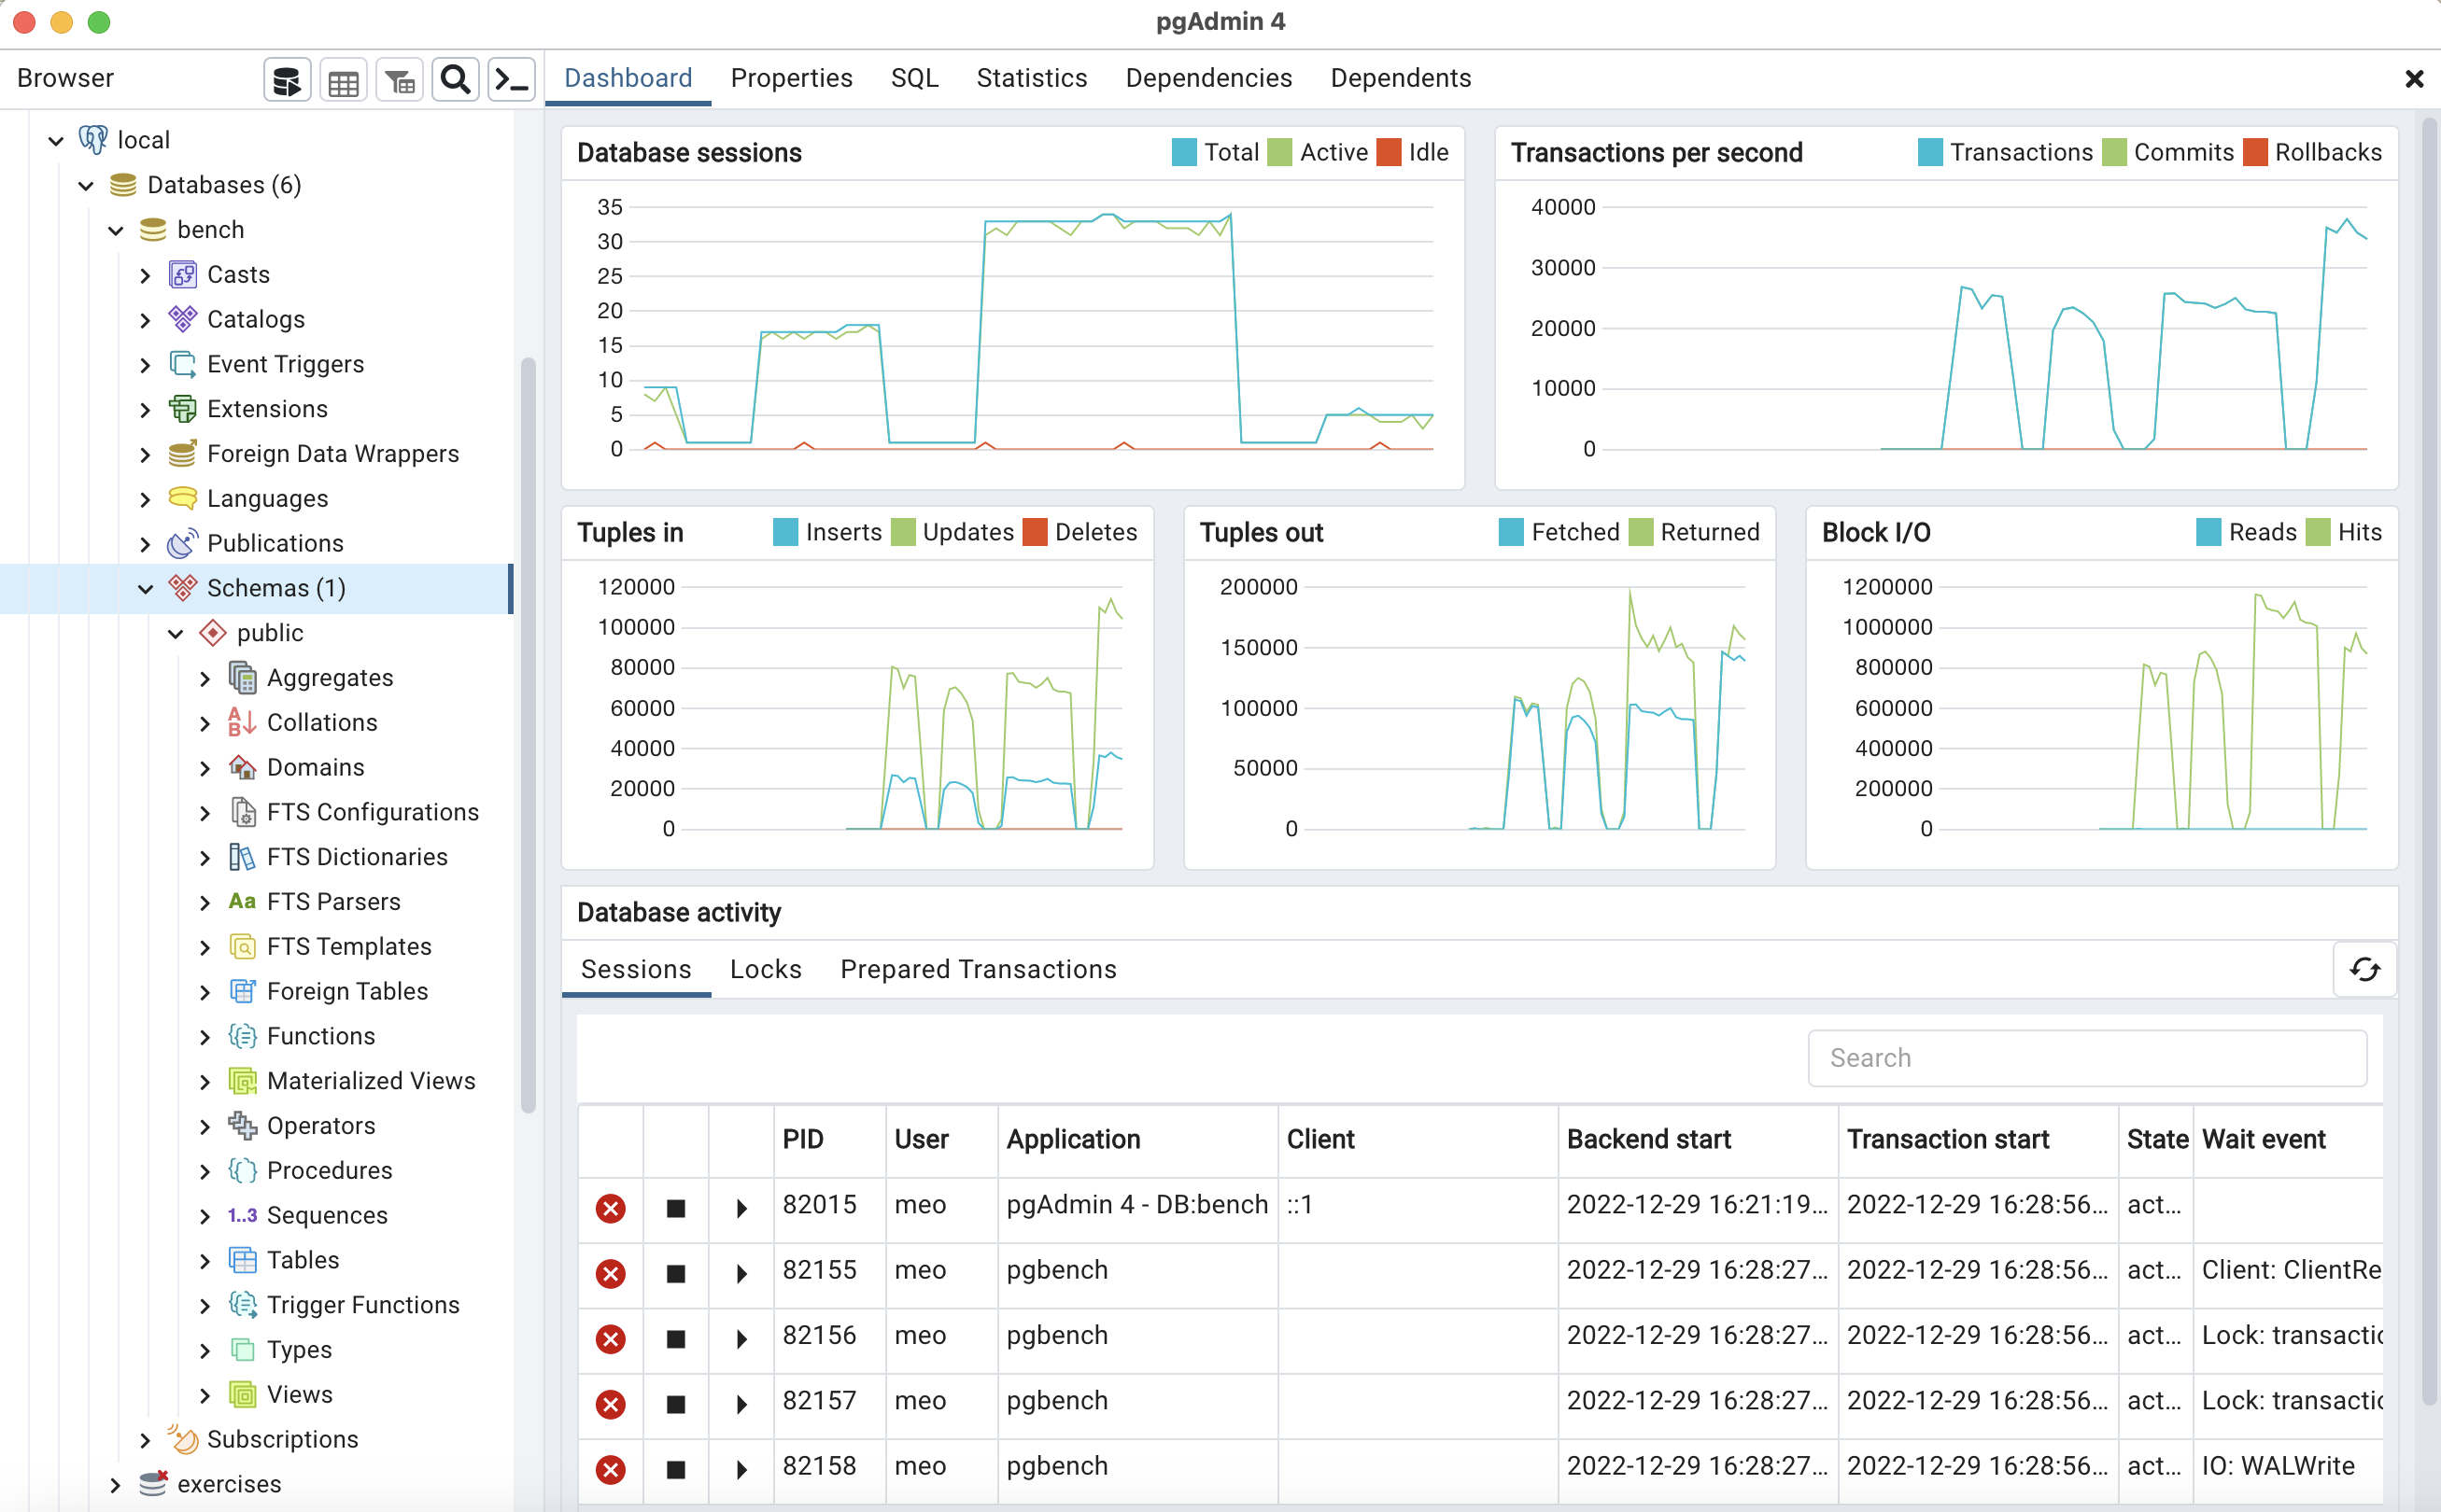The image size is (2441, 1512).
Task: Click the Sequences node icon
Action: tap(242, 1215)
